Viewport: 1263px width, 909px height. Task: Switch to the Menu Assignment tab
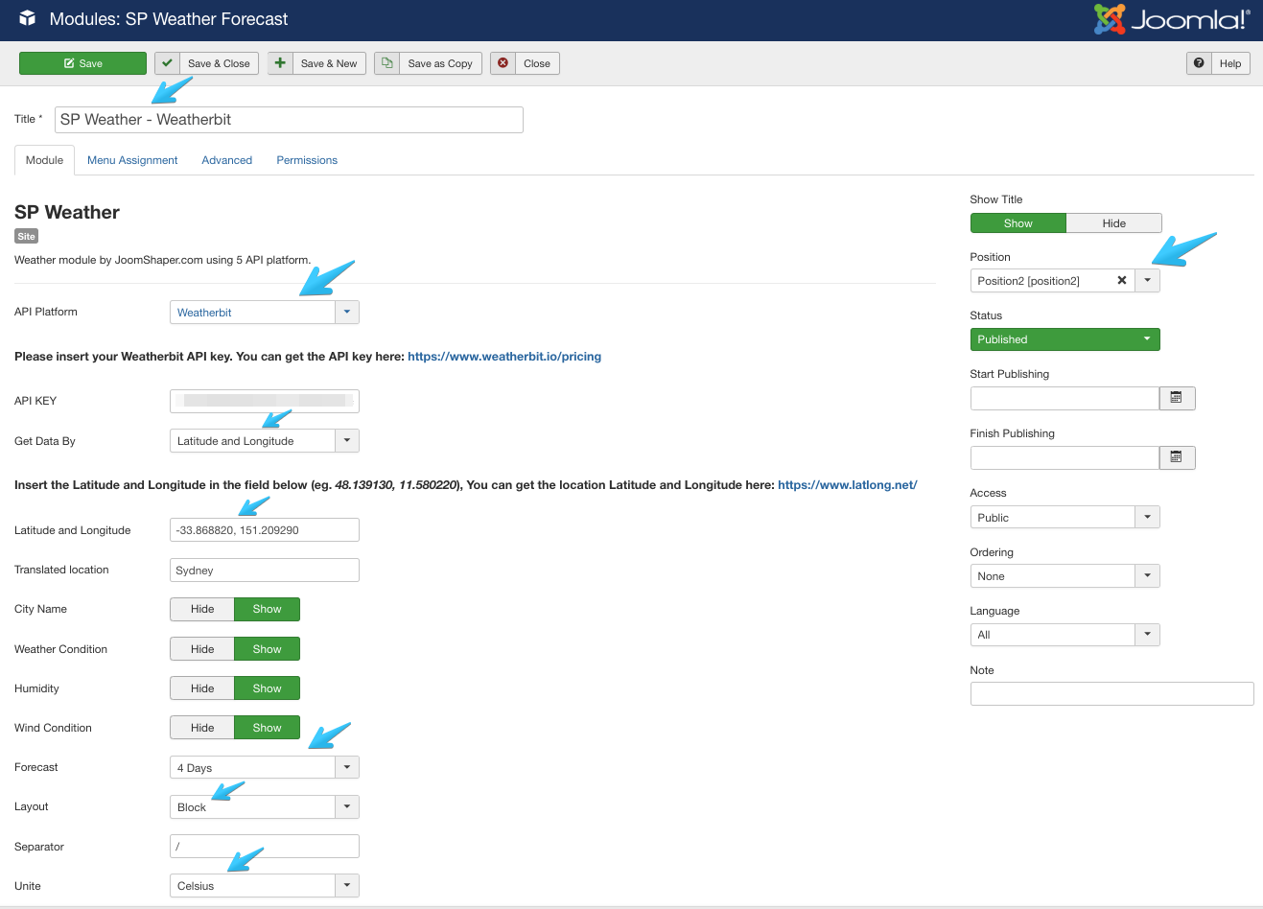[132, 160]
